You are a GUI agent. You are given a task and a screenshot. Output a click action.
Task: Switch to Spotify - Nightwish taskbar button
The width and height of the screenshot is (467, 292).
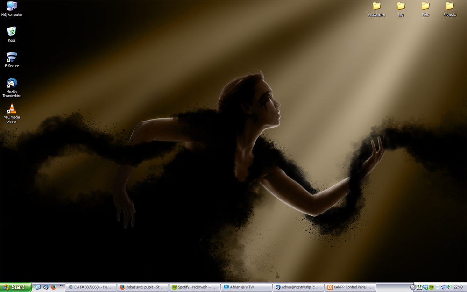coord(194,287)
